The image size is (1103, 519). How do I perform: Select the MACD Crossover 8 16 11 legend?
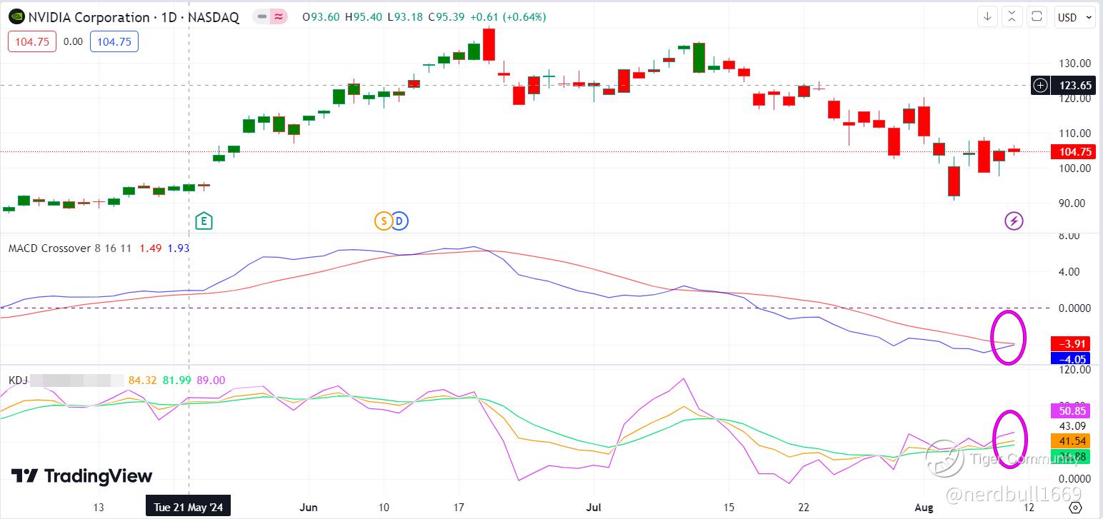[x=69, y=248]
